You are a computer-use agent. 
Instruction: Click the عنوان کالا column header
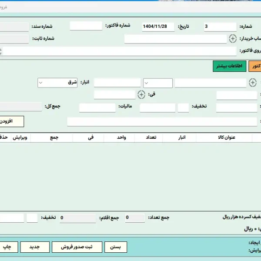point(224,137)
